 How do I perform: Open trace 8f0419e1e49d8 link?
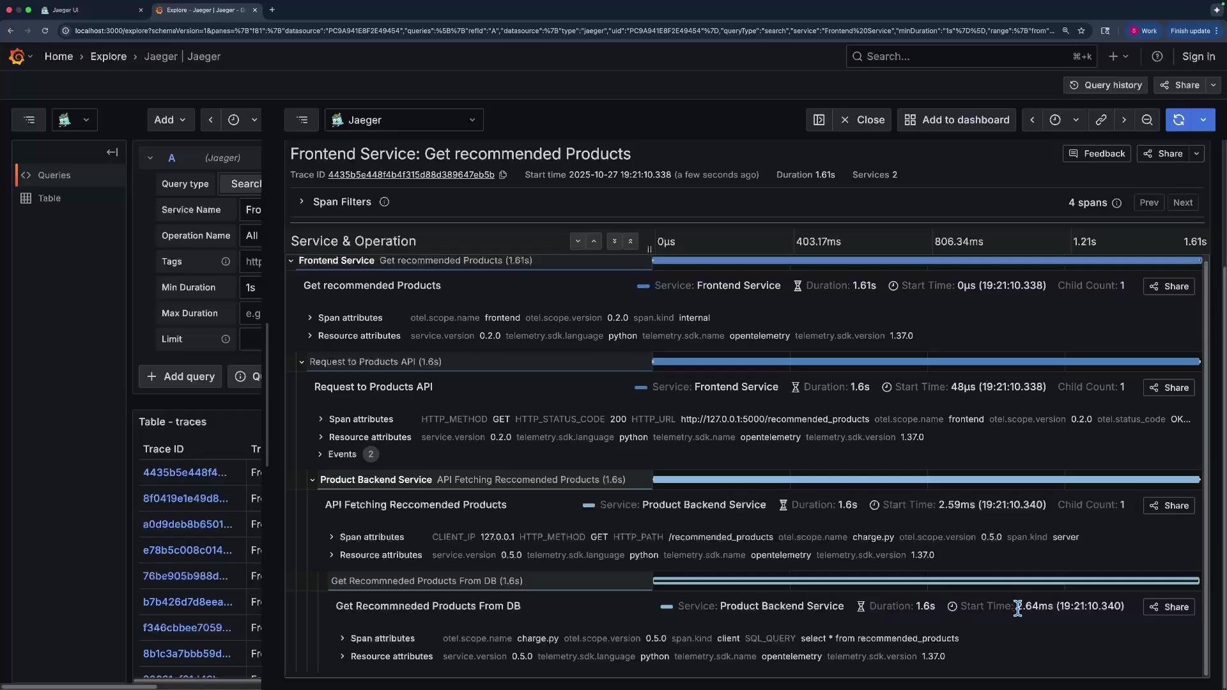pos(185,499)
